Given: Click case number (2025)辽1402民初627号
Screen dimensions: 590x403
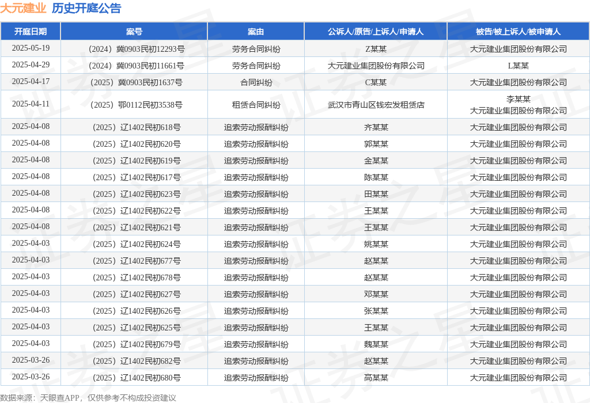Looking at the screenshot, I should (137, 294).
